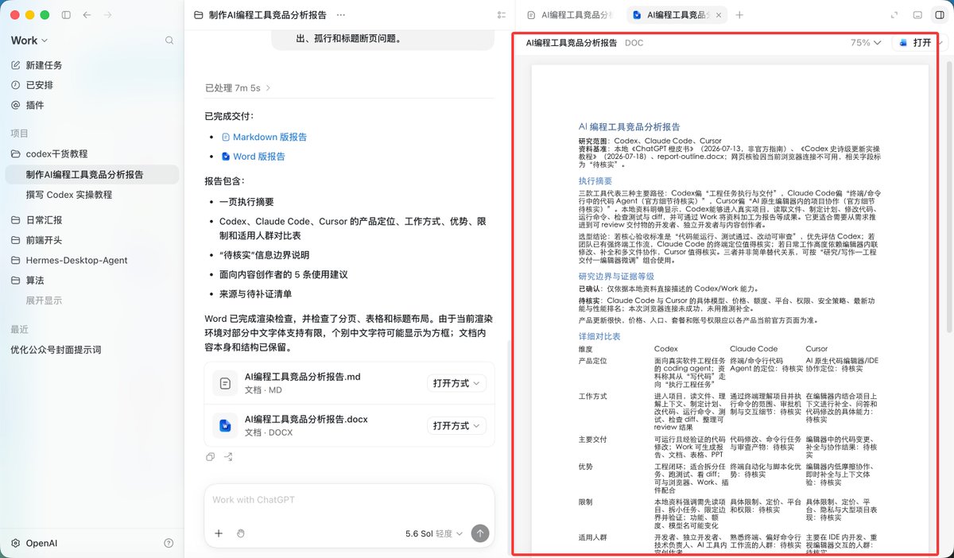Click the plus attachment icon in the message box
This screenshot has width=954, height=558.
click(219, 533)
